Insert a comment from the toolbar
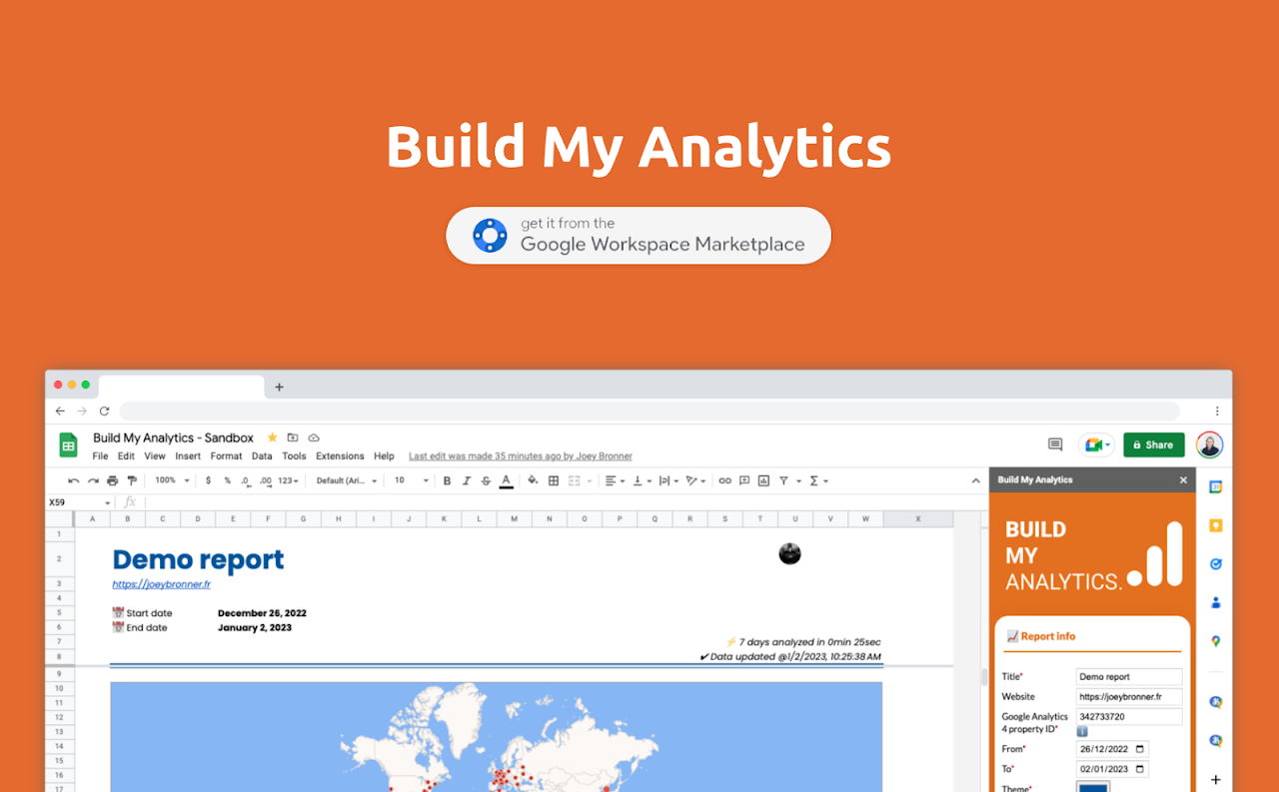1279x792 pixels. [744, 480]
